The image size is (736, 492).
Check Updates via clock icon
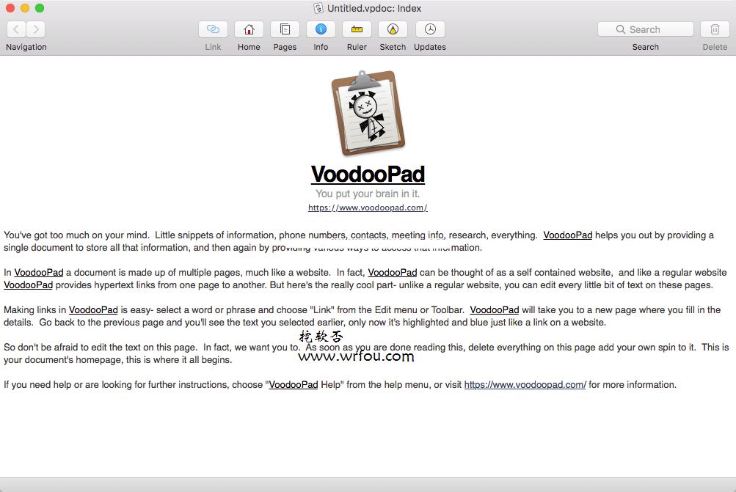430,29
